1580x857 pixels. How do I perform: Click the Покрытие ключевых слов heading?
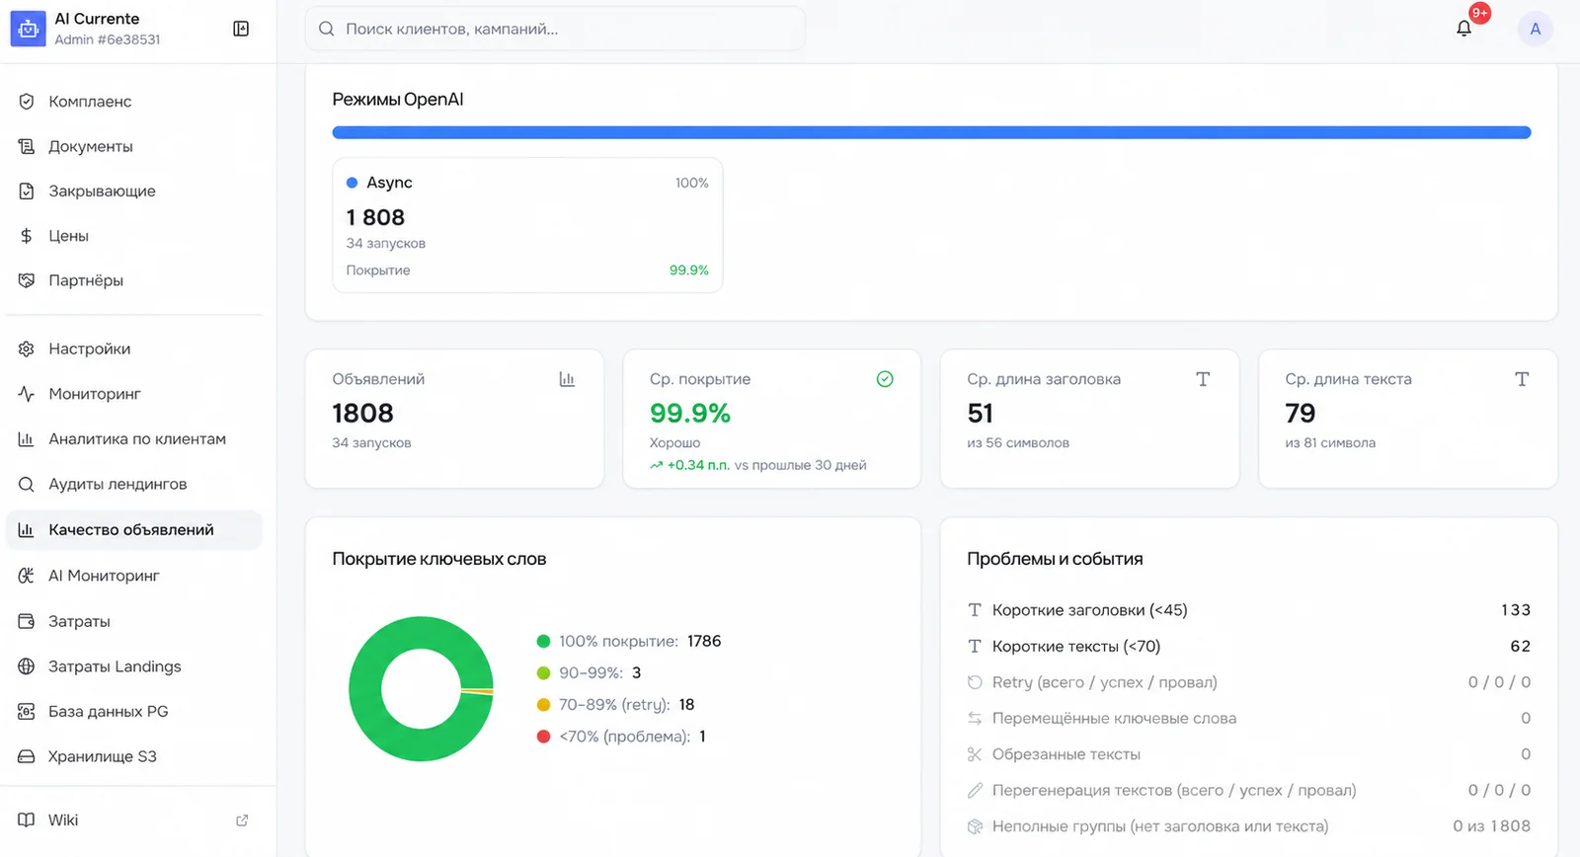439,559
